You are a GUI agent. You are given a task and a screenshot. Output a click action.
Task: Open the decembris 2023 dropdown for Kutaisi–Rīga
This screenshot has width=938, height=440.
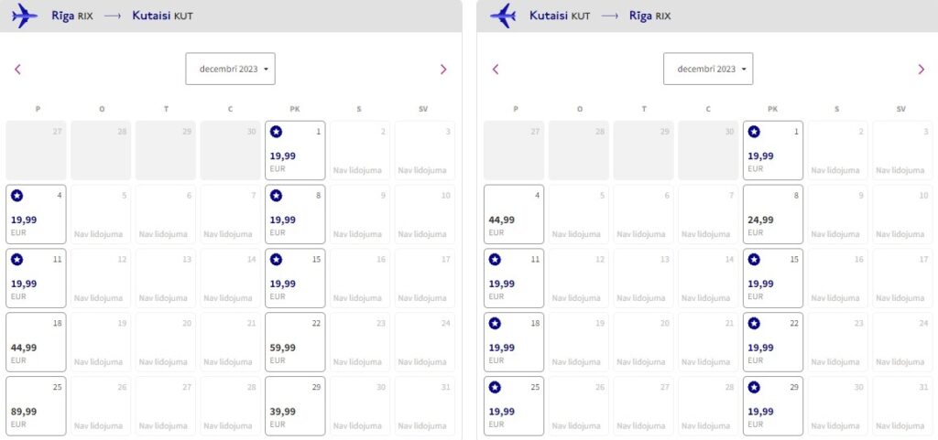tap(708, 70)
